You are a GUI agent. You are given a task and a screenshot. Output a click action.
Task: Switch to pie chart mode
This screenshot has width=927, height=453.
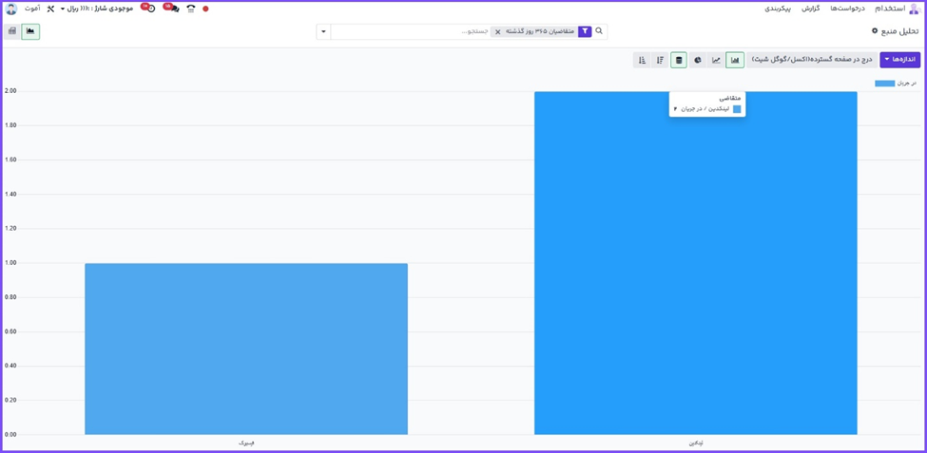[698, 60]
